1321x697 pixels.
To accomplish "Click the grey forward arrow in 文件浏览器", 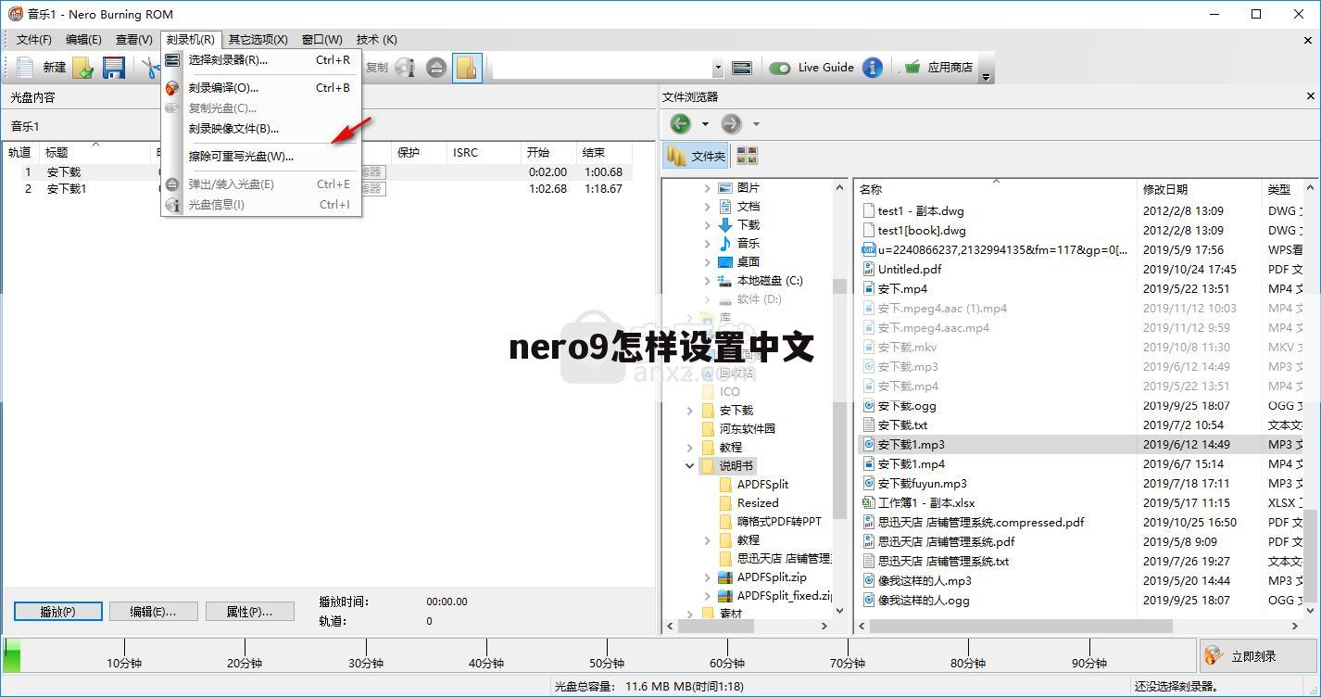I will (731, 123).
